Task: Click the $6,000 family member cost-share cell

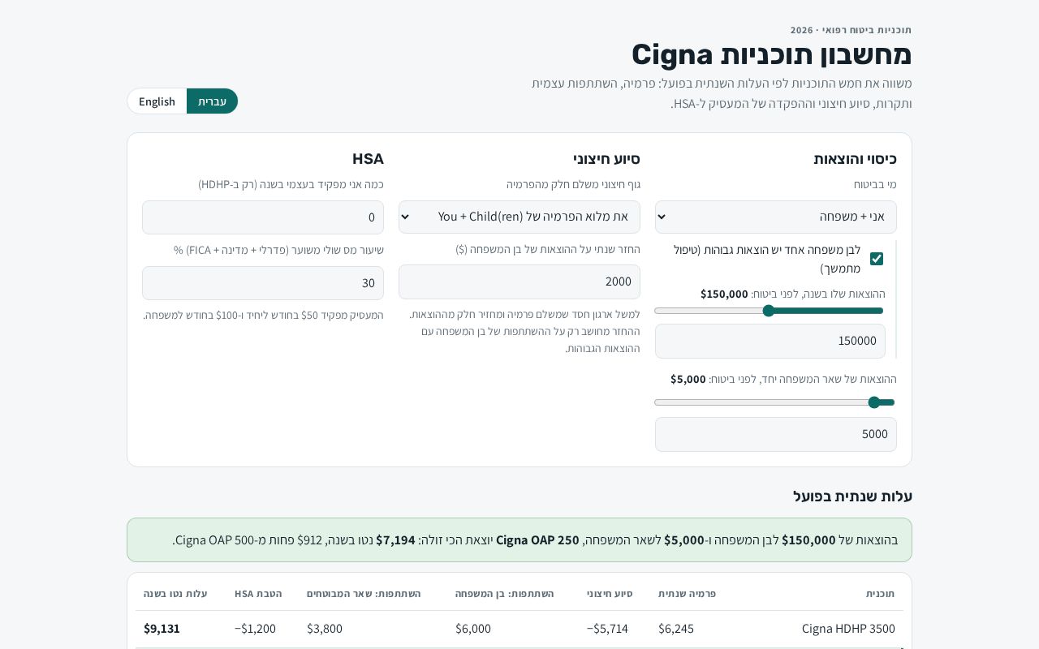Action: coord(473,629)
